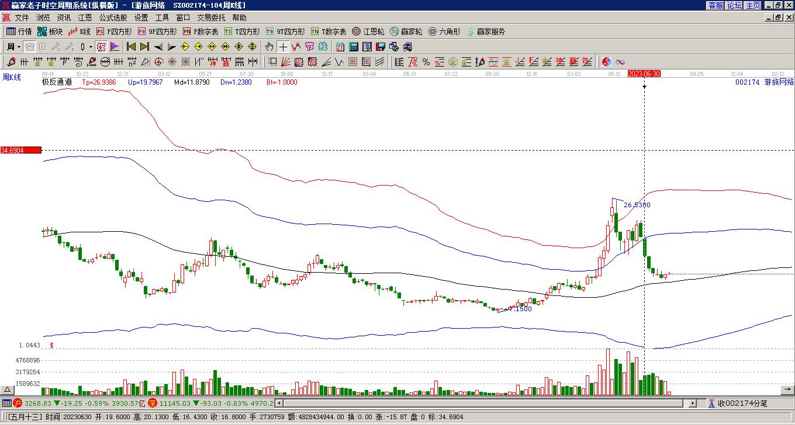Toggle the crosshair cursor tool

coord(283,47)
